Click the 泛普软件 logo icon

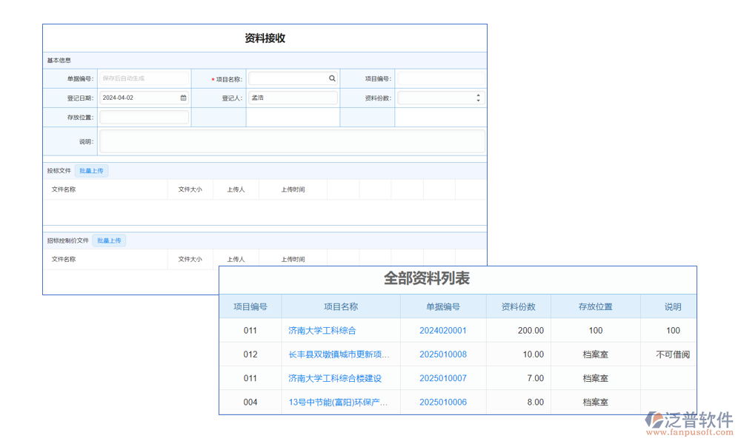point(654,420)
